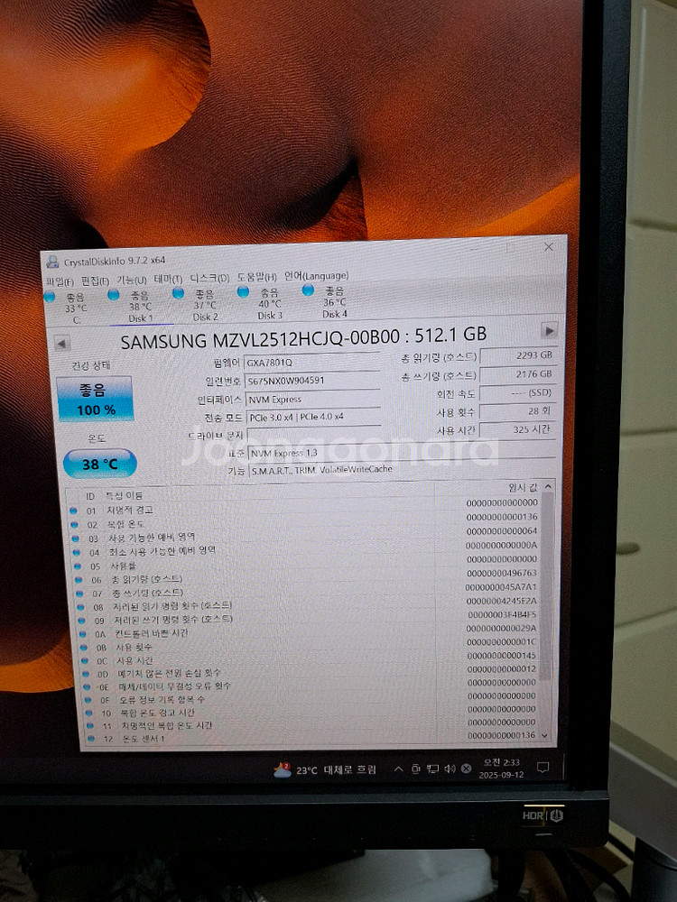Switch to the Disk 3 tab label
The height and width of the screenshot is (902, 677).
[x=270, y=315]
